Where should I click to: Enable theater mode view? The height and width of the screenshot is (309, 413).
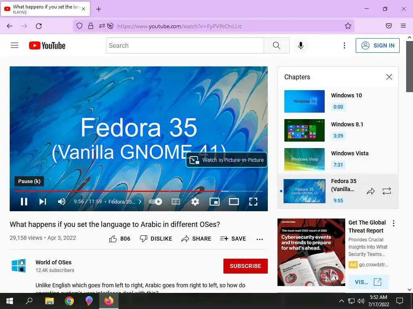[x=234, y=202]
